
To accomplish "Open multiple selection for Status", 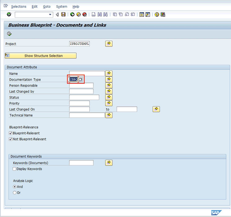I will pyautogui.click(x=109, y=97).
